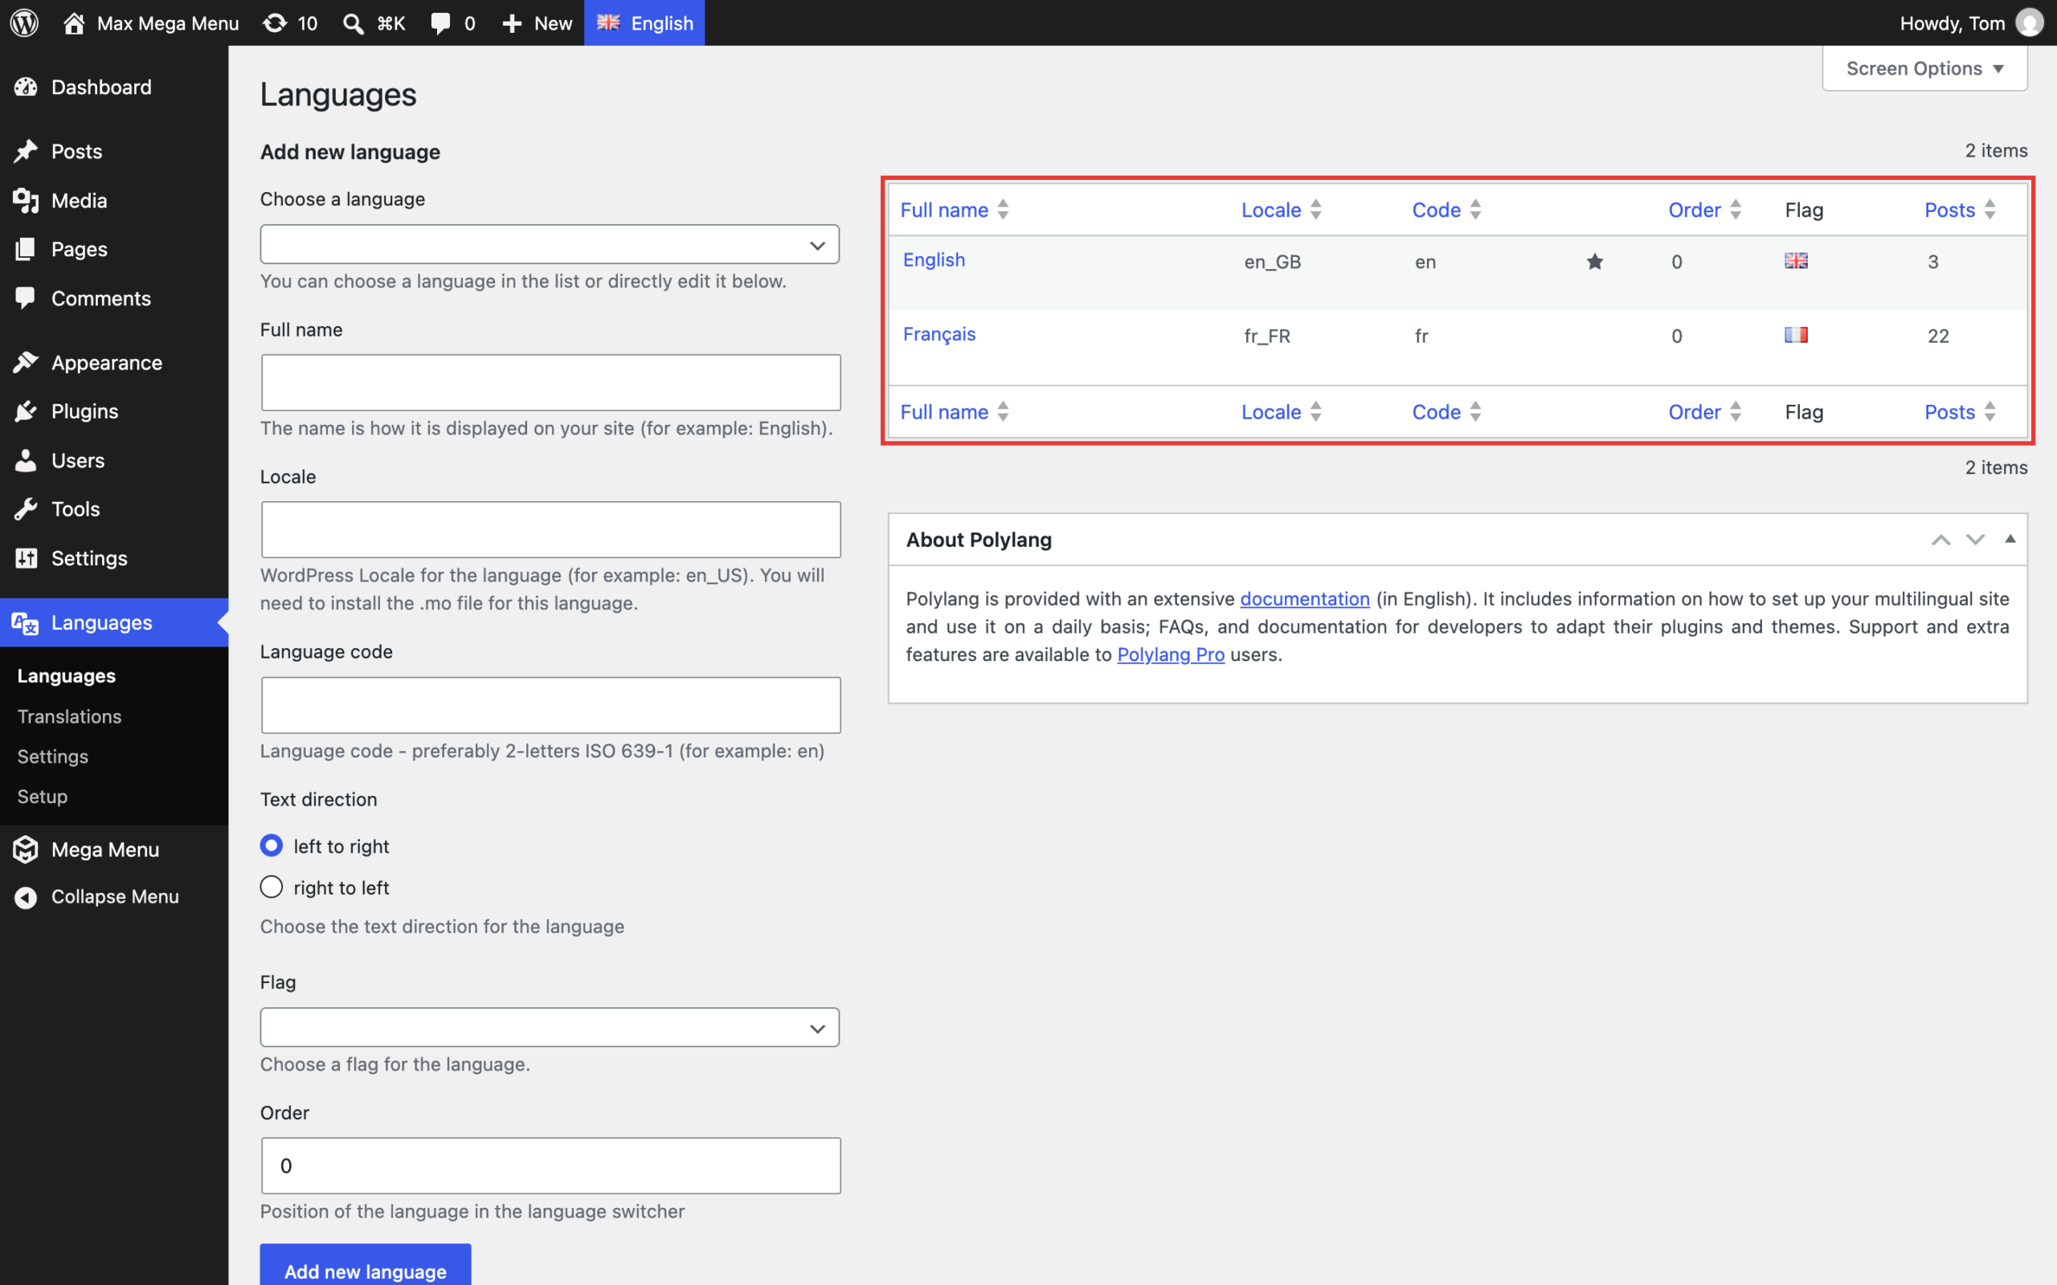
Task: Move About Polylang box down
Action: click(1975, 540)
